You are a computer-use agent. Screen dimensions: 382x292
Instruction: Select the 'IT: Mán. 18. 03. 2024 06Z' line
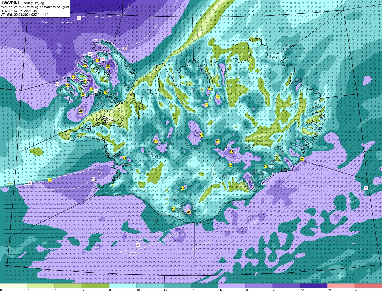[x=19, y=10]
